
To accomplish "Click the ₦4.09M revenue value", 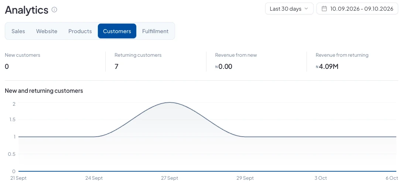I will coord(327,66).
